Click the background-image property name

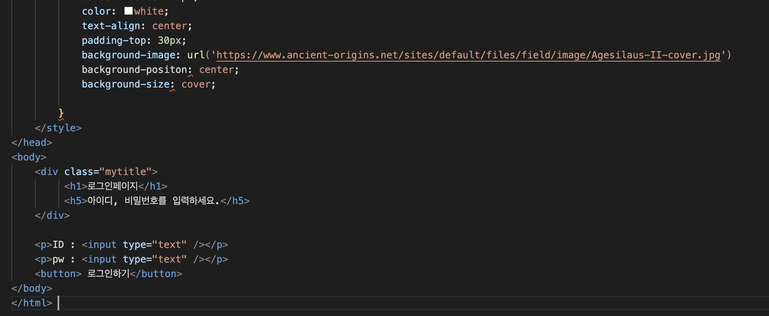tap(129, 55)
